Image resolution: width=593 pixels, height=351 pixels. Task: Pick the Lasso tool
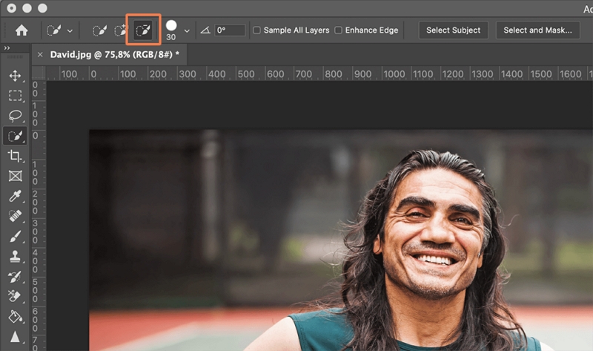click(x=15, y=116)
